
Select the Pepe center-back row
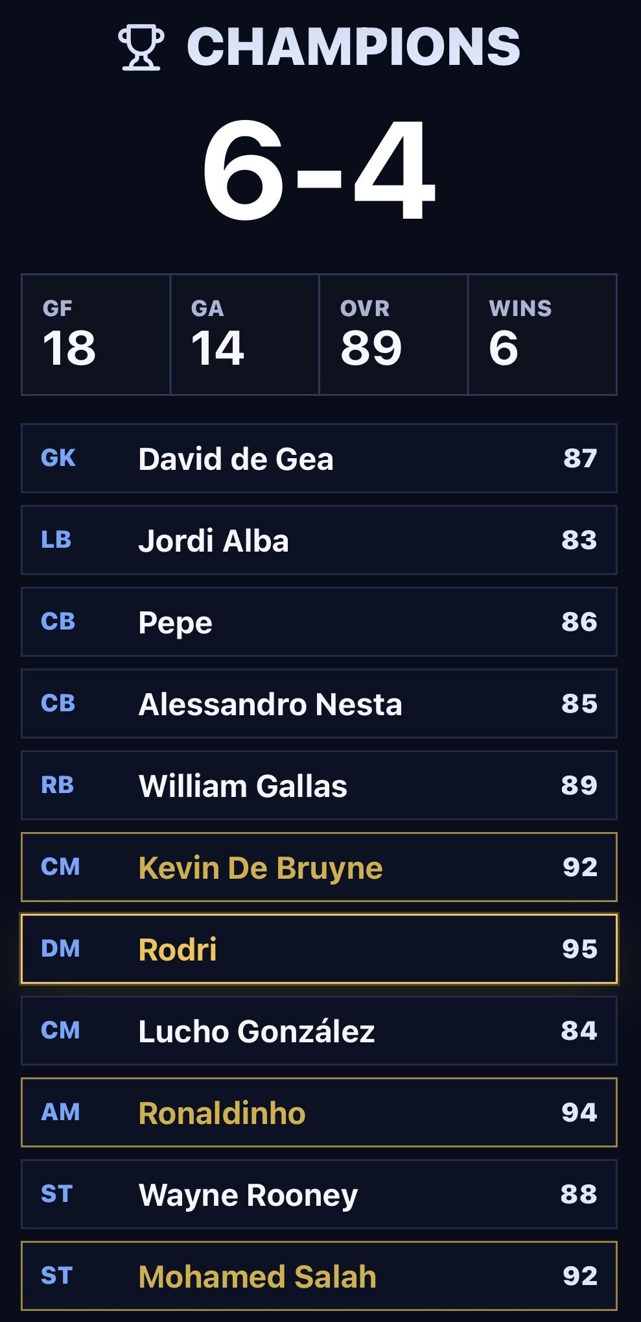tap(319, 622)
